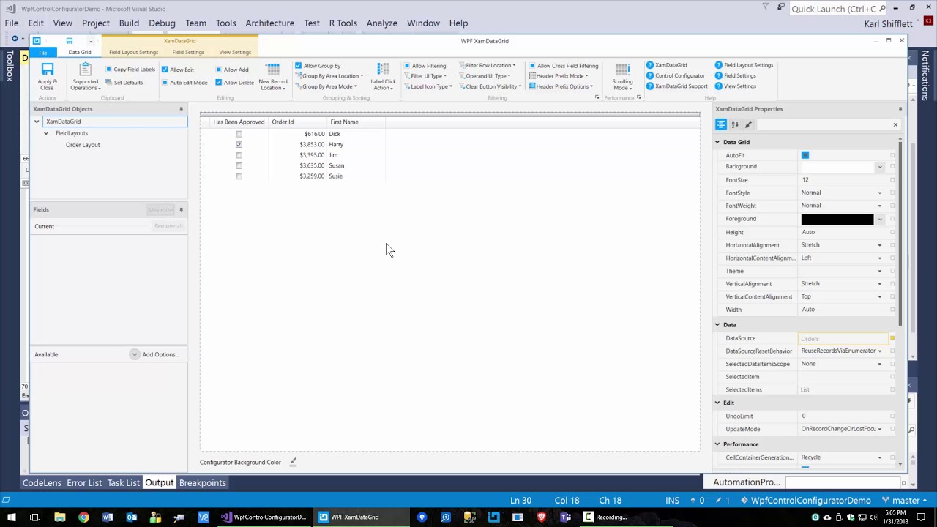Viewport: 937px width, 527px height.
Task: Sort properties alphabetically icon
Action: tap(735, 124)
